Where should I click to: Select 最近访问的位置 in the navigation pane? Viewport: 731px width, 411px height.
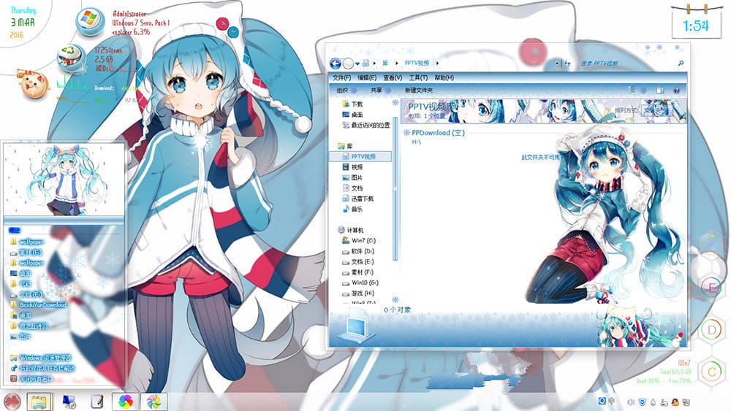click(x=365, y=126)
